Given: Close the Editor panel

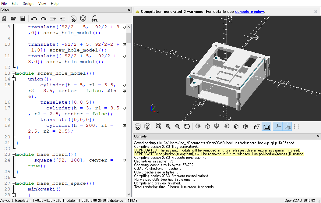Looking at the screenshot, I should coord(129,10).
